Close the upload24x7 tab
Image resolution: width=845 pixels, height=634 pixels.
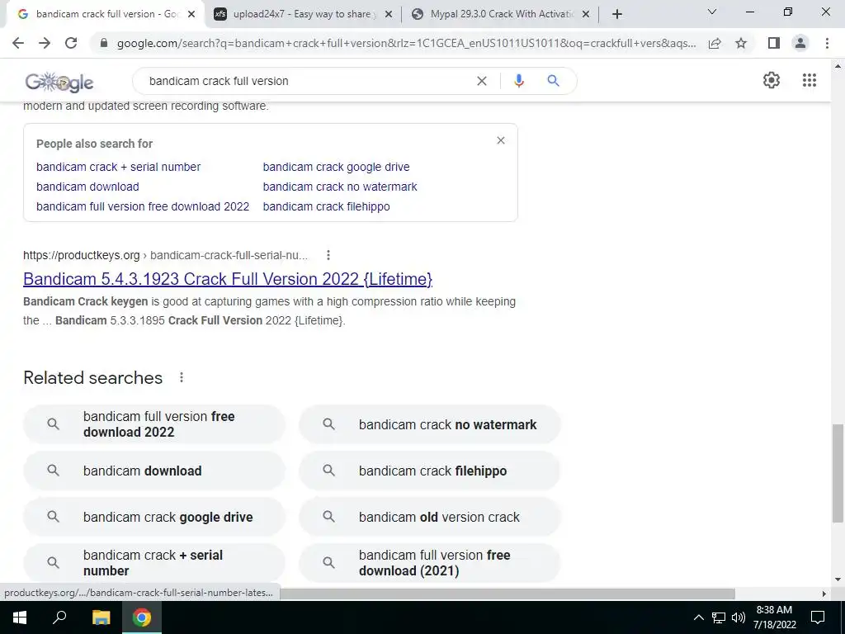[388, 15]
